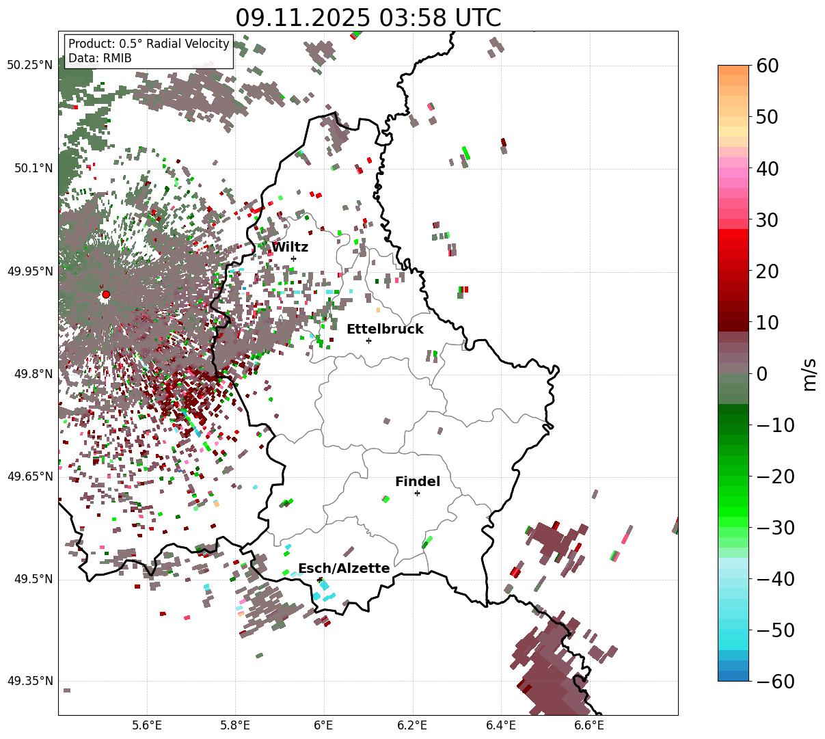The image size is (825, 739).
Task: Click the colorbar tick label −50
Action: 775,630
